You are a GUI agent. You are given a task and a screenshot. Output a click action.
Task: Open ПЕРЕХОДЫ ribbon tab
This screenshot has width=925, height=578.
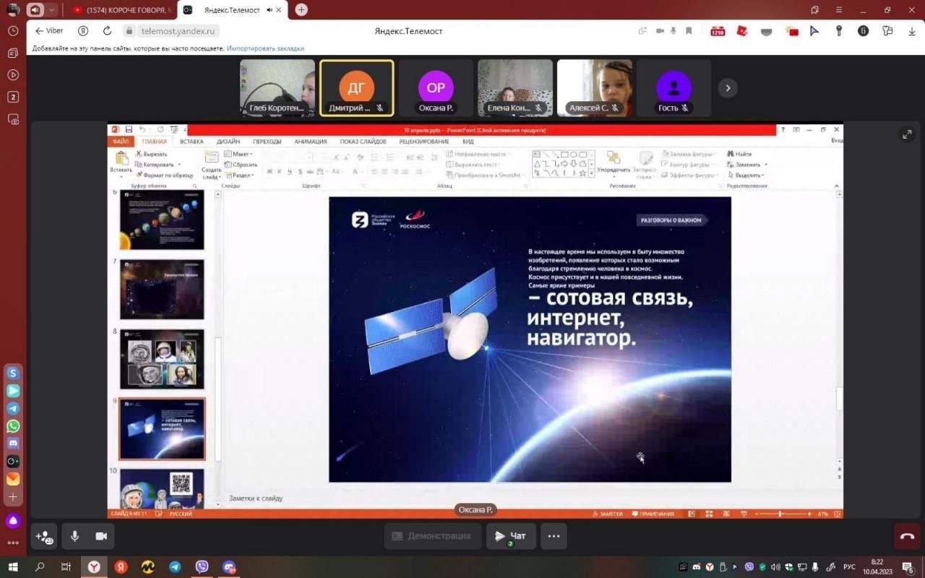267,142
